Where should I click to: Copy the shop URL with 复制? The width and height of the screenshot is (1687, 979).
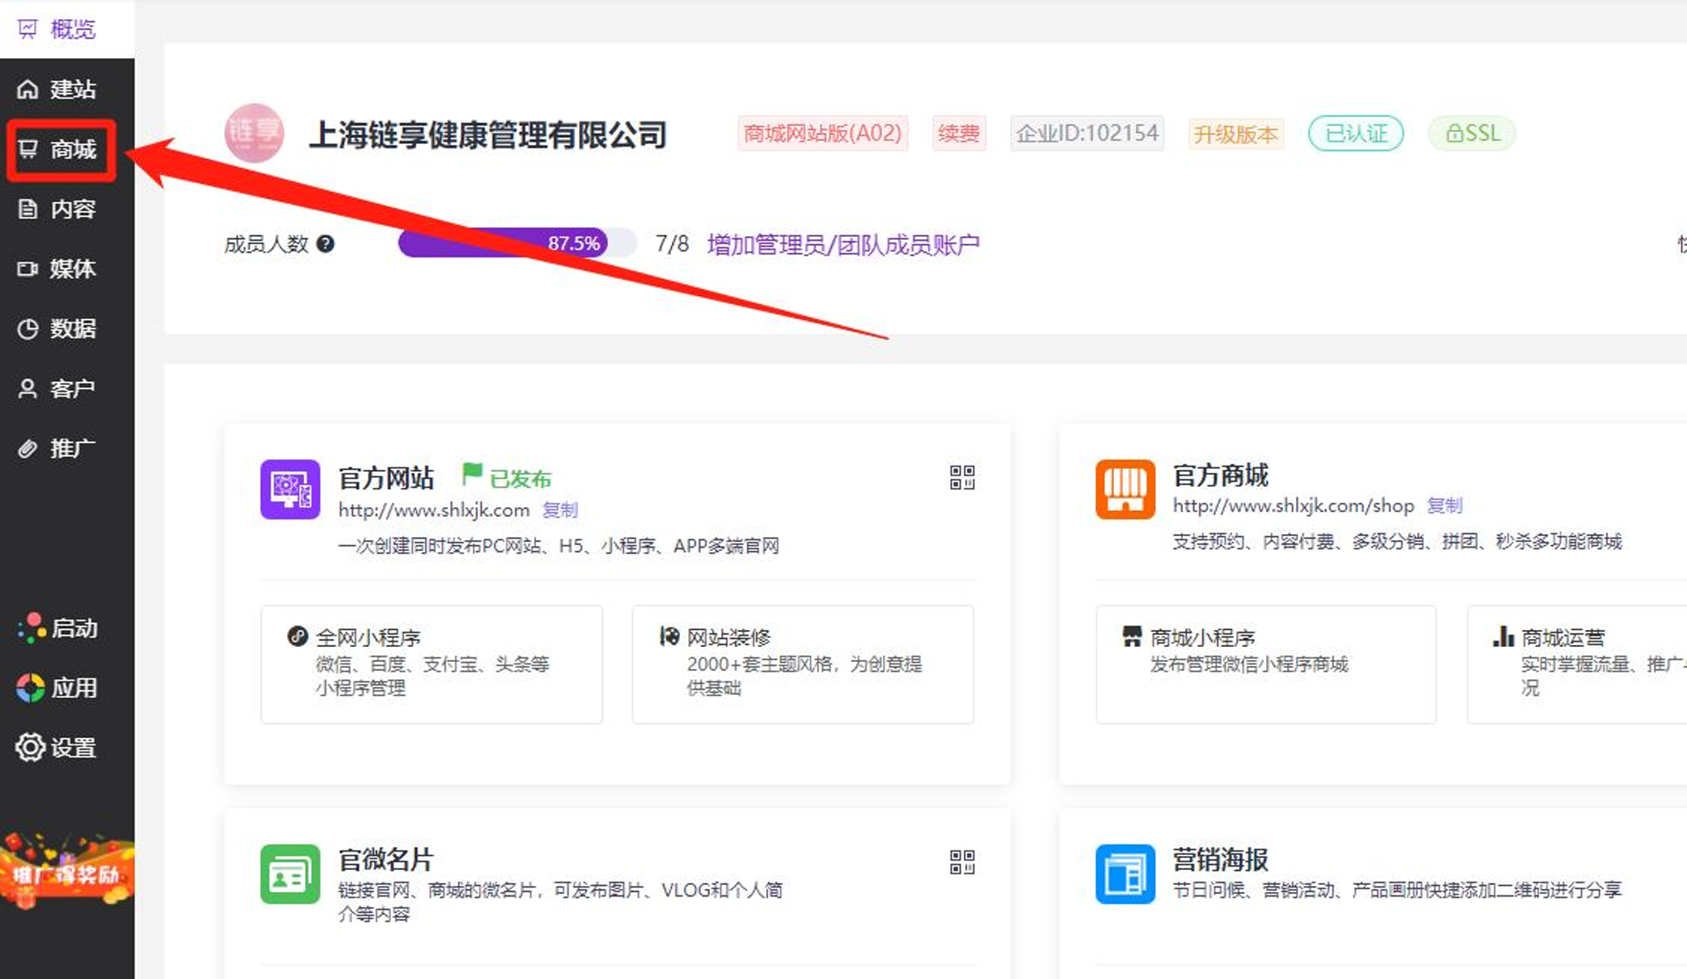(x=1444, y=505)
